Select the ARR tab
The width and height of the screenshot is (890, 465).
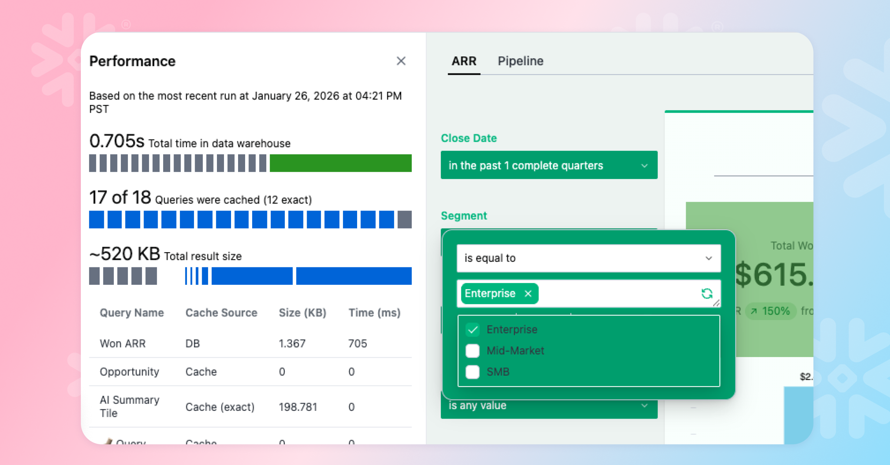tap(464, 61)
